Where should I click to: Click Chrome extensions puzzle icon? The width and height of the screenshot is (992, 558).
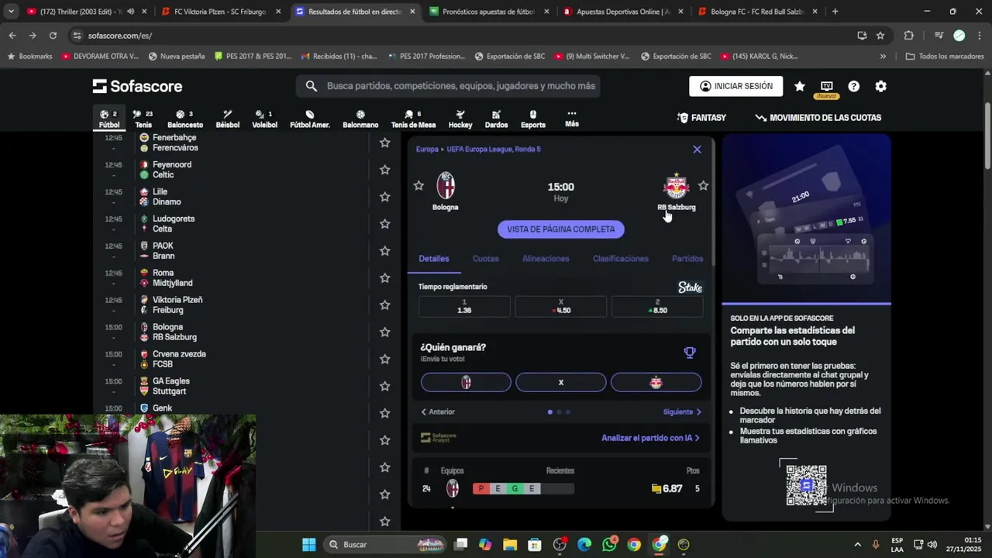909,35
